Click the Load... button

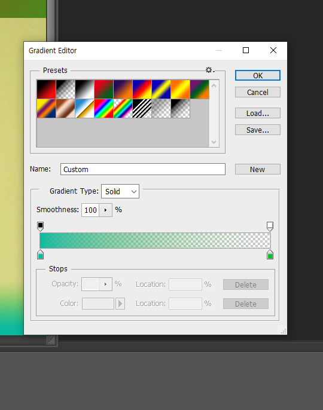coord(258,113)
